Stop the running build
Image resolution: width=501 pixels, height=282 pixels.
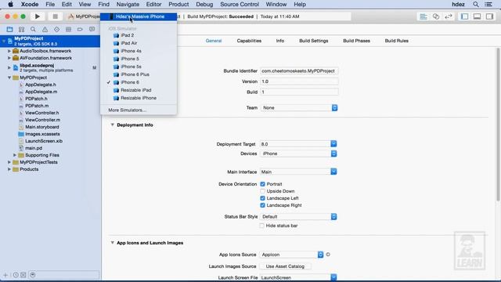pyautogui.click(x=55, y=16)
